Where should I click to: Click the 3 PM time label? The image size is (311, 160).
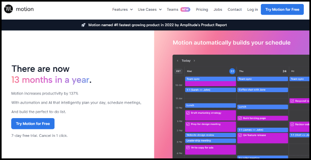click(x=180, y=142)
